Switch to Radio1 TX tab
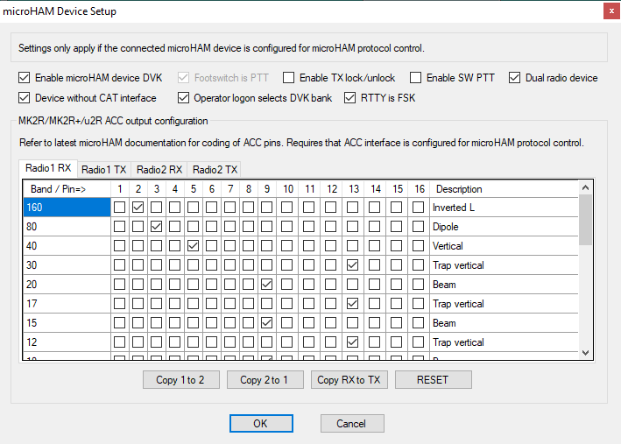 coord(103,170)
